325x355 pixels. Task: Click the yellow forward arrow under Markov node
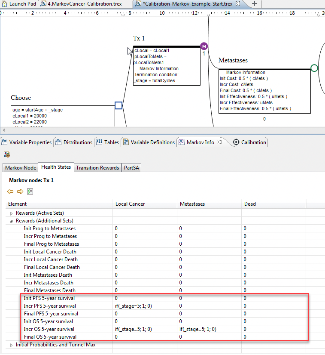(20, 191)
